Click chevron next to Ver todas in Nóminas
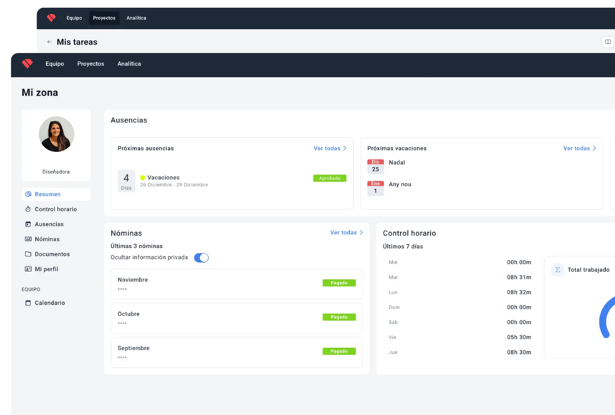Screen dimensions: 615x415 361,232
